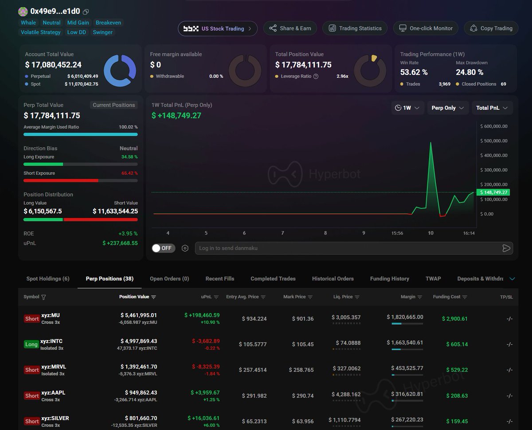Click the Low DD tag
532x430 pixels.
coord(77,32)
